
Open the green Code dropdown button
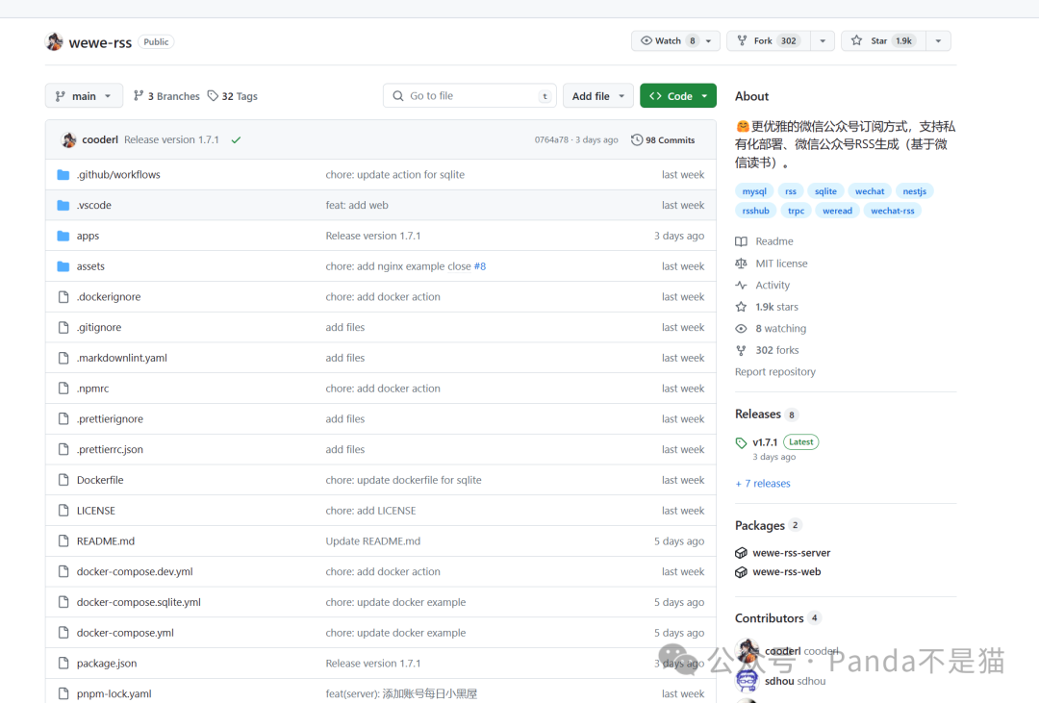[678, 96]
